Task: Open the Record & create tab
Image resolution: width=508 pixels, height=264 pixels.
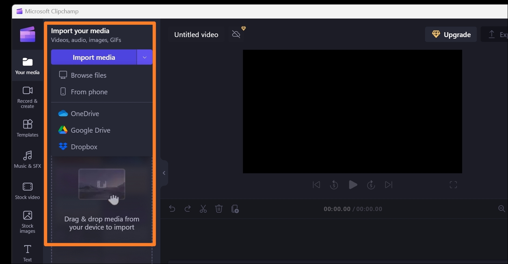Action: pyautogui.click(x=27, y=97)
